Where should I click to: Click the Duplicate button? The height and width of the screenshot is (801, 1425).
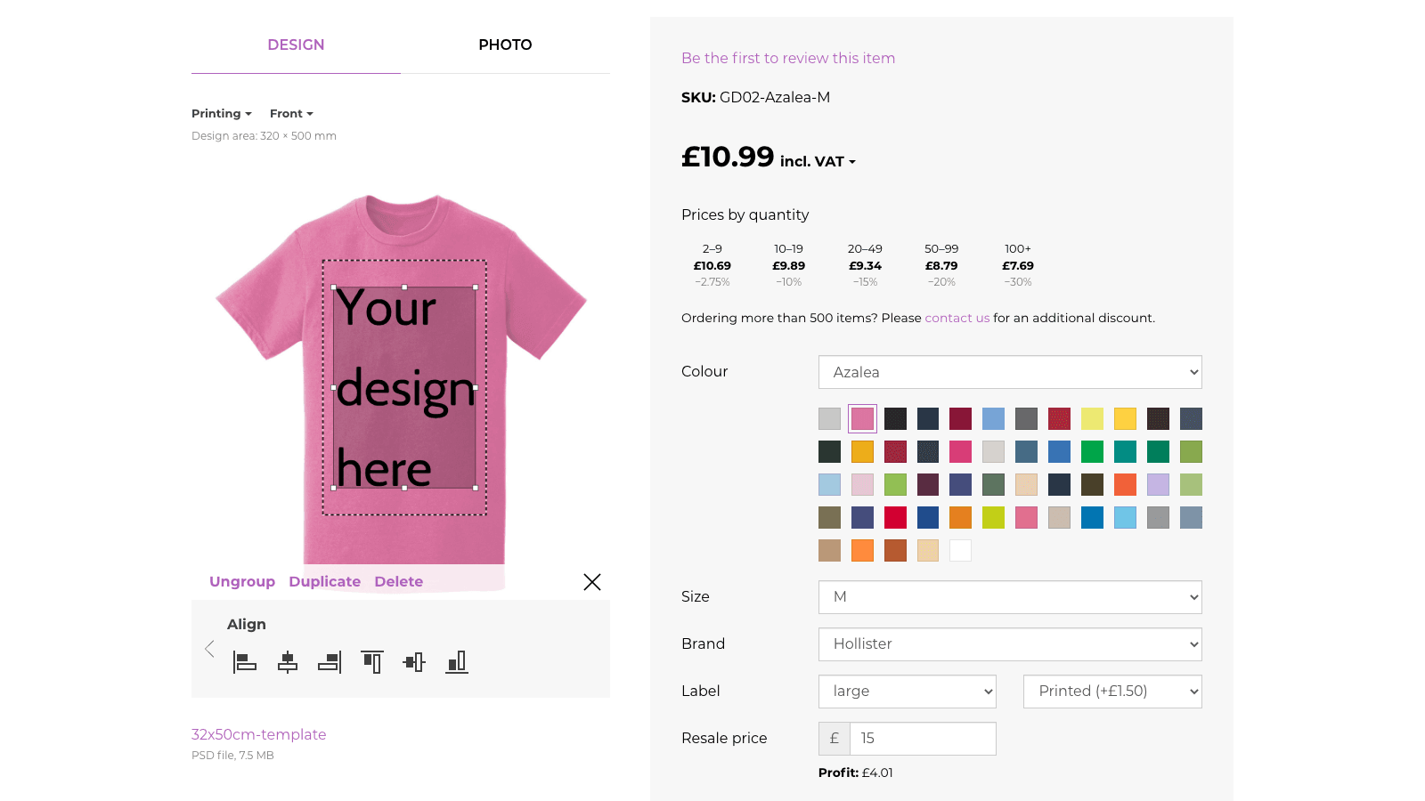coord(324,581)
